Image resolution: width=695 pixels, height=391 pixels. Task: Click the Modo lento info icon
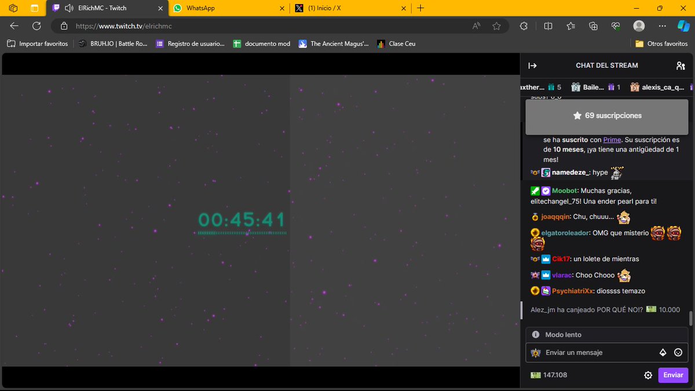(536, 334)
